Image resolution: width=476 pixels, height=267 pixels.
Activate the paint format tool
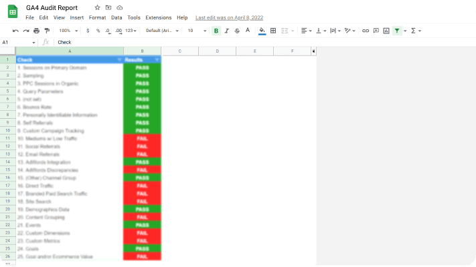[x=47, y=31]
